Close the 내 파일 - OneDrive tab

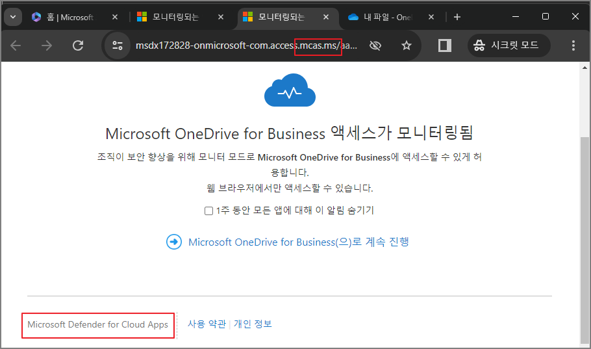[431, 17]
